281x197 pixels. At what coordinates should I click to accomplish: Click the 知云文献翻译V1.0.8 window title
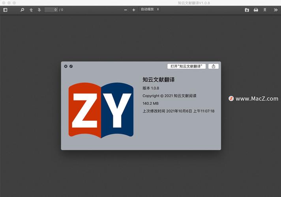194,3
